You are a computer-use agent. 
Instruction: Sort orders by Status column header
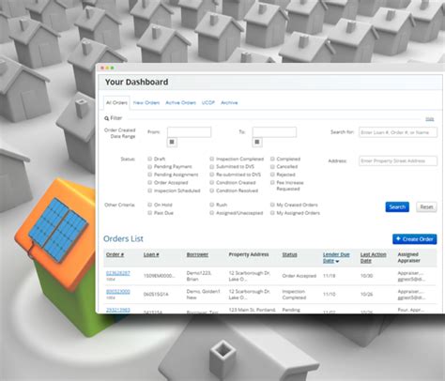coord(289,254)
